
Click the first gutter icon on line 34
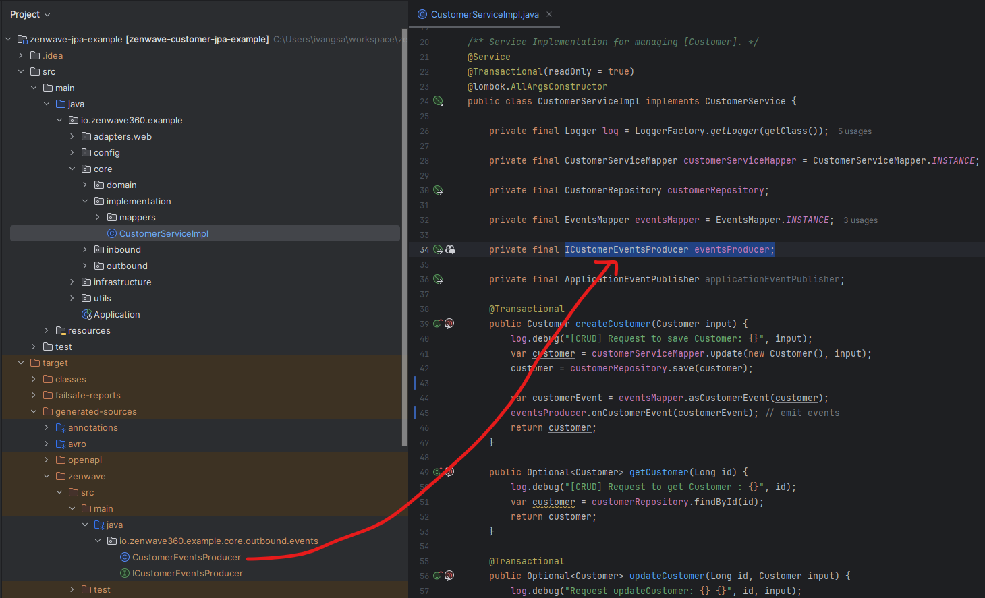pos(438,249)
